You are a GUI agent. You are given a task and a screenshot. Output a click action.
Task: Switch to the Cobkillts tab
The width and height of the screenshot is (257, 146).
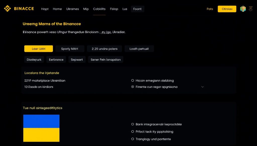[99, 9]
